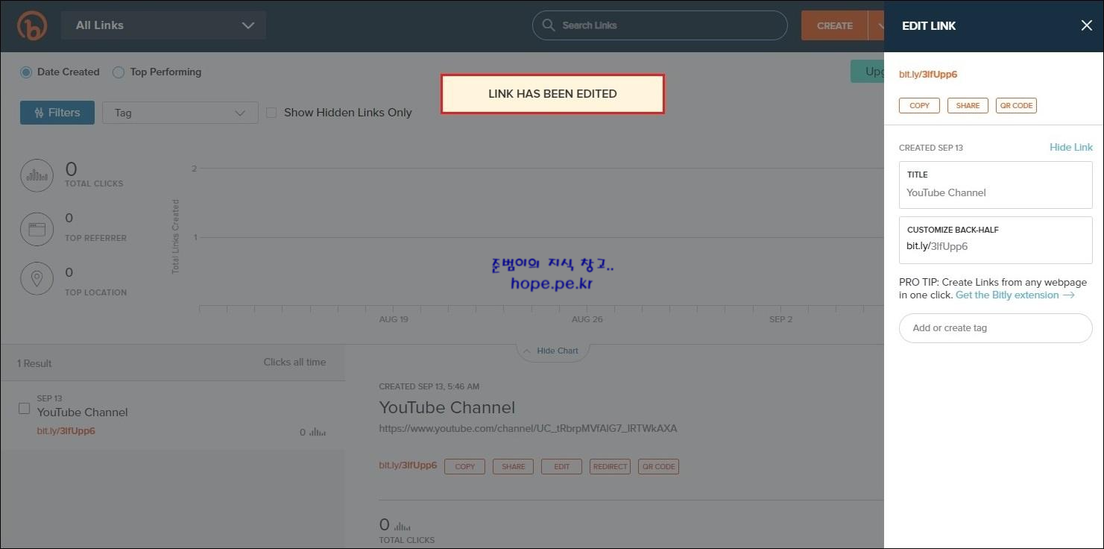Click the CREATE button
Viewport: 1104px width, 549px height.
point(834,25)
